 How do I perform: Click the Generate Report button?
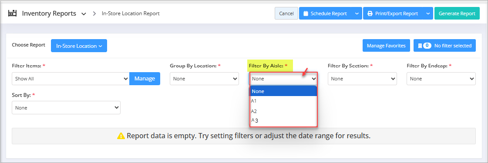point(457,13)
